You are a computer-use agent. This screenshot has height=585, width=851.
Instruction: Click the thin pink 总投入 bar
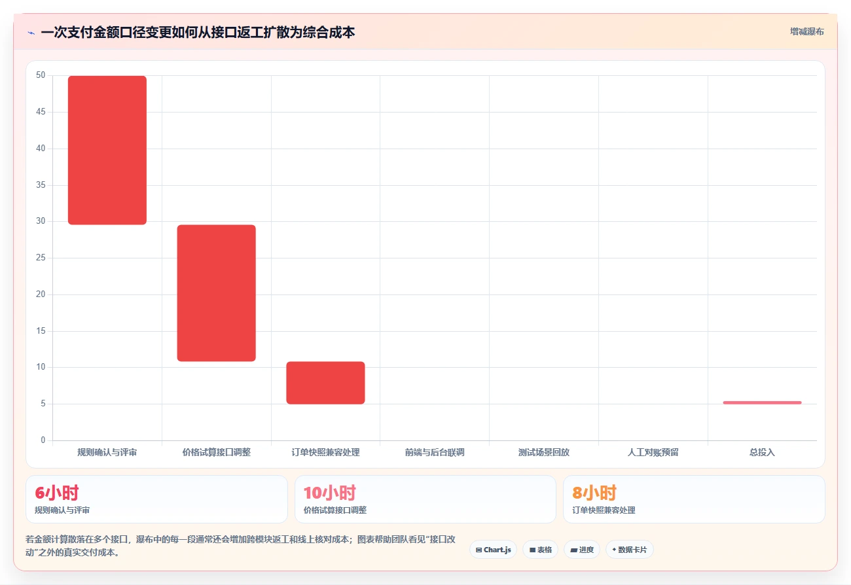pyautogui.click(x=762, y=402)
